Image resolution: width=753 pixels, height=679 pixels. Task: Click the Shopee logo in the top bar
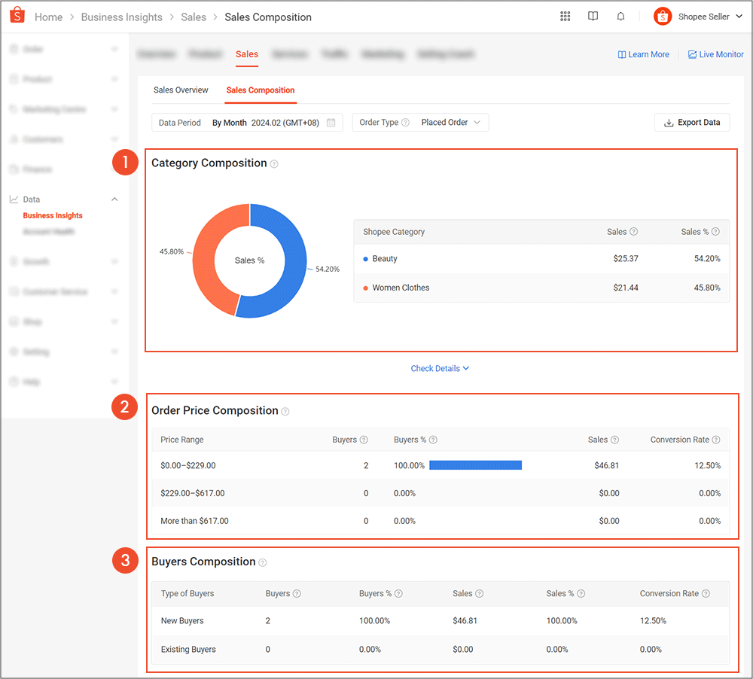[x=17, y=16]
